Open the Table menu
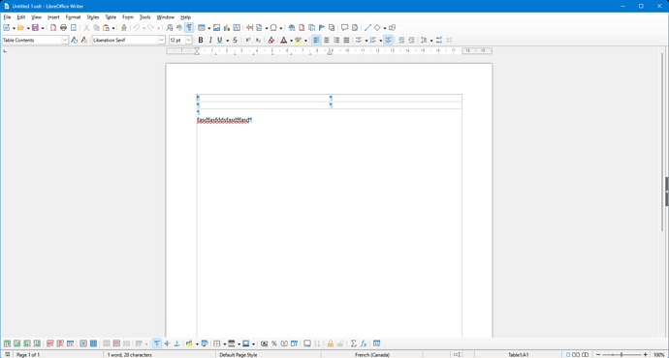669x358 pixels. 111,17
